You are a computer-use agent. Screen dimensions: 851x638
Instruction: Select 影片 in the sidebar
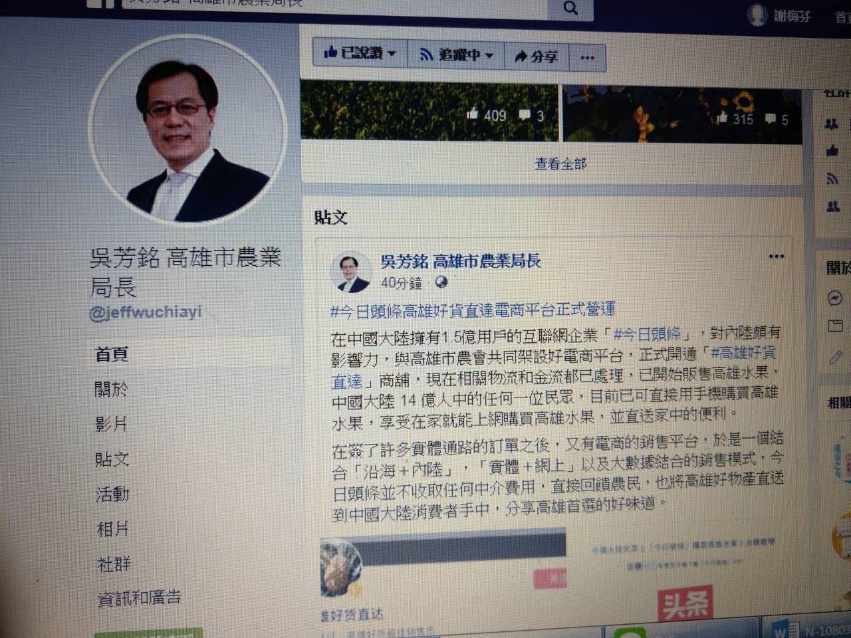click(111, 424)
